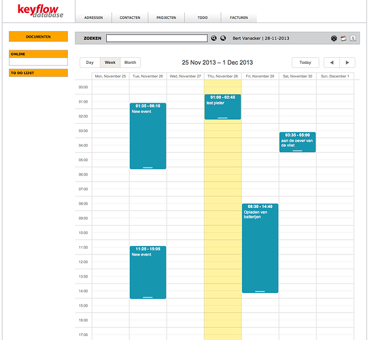
Task: Open the PROJECTEN tab
Action: (166, 18)
